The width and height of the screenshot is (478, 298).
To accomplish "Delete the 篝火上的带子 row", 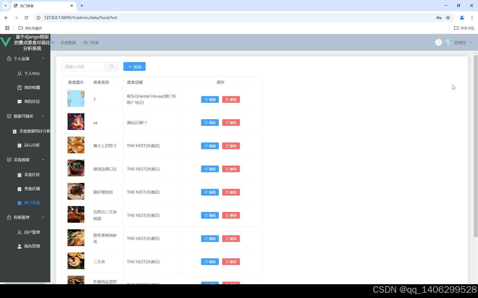I will (231, 146).
